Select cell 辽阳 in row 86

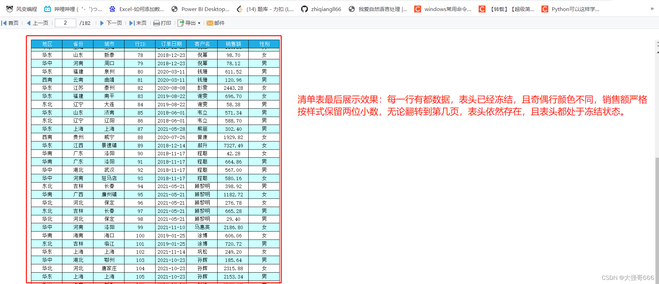click(109, 121)
